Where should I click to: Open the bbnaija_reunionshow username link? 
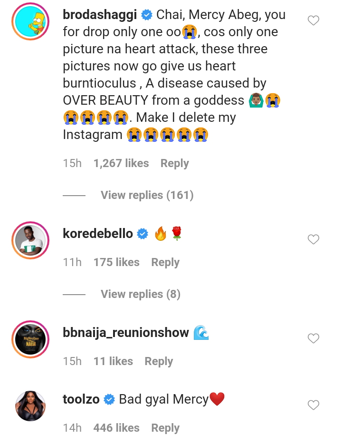(126, 333)
